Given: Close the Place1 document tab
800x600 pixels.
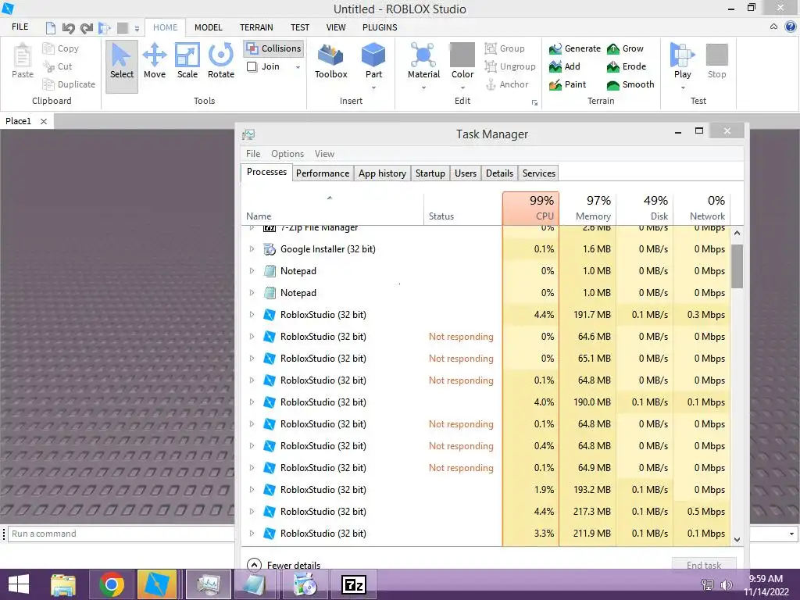Looking at the screenshot, I should (x=44, y=121).
